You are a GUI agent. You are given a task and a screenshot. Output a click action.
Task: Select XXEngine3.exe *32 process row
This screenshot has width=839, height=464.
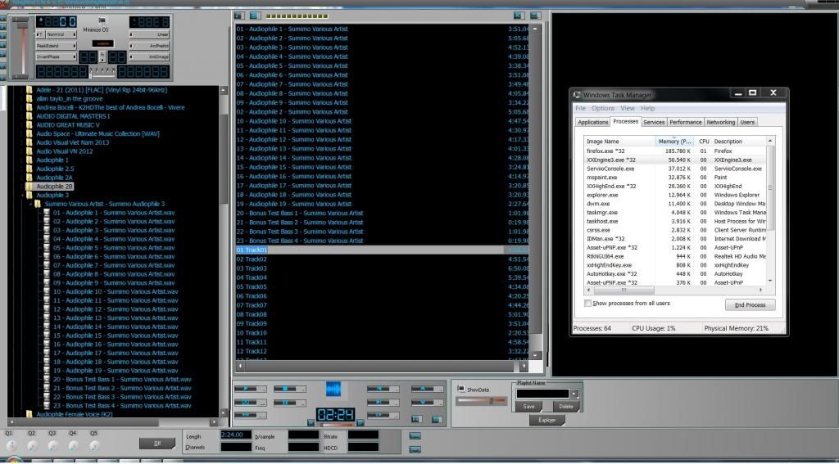[x=676, y=160]
